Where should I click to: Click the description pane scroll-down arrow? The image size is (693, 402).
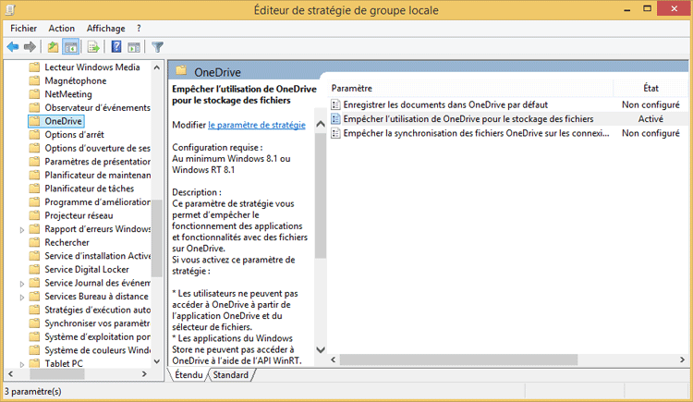pos(321,350)
